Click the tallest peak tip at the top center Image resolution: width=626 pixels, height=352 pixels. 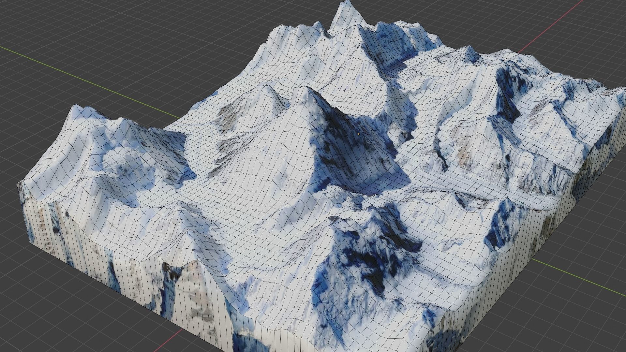point(347,2)
